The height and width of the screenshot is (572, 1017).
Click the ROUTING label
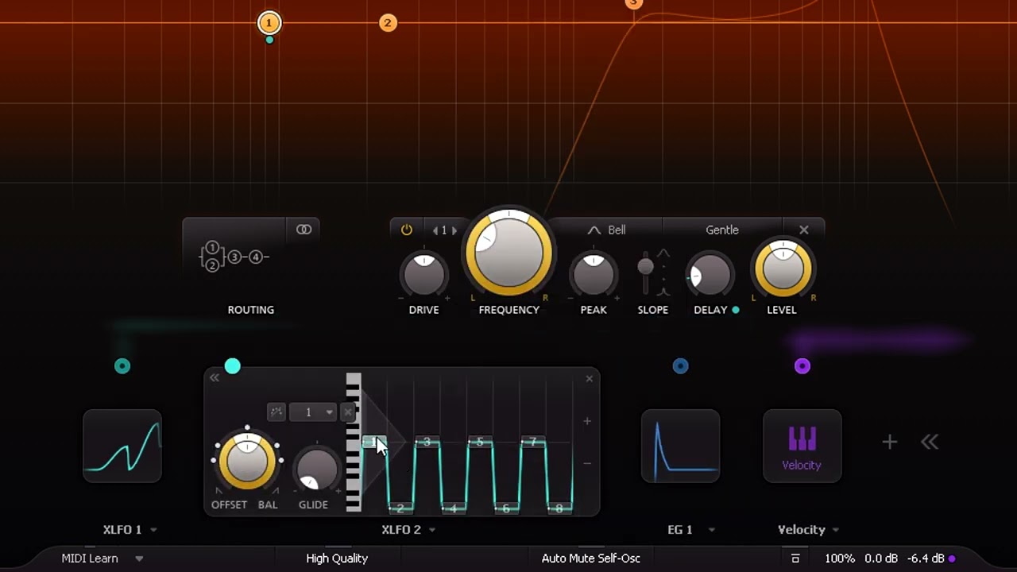(251, 310)
